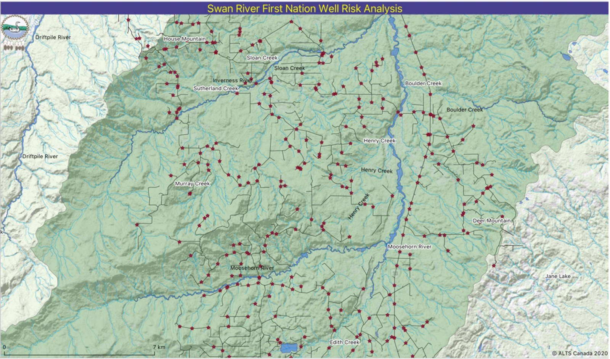Click the upper 'Boulder Creek' label
Screen dimensions: 610x359
tap(423, 83)
